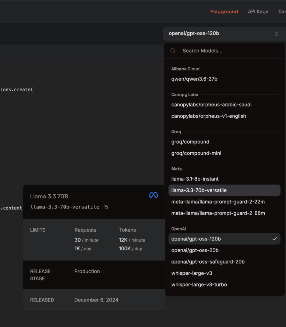Screen dimensions: 286x327
Task: Click the Meta logo in the Llama card
Action: tap(153, 195)
